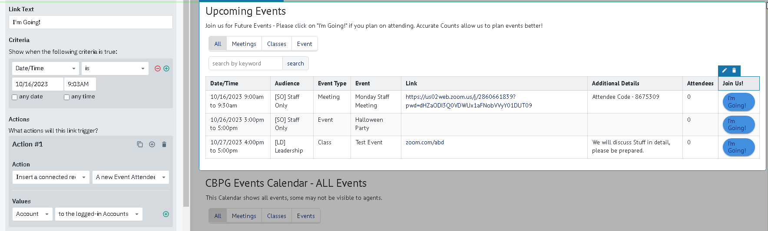This screenshot has width=768, height=231.
Task: Add another criteria with green plus
Action: click(x=166, y=68)
